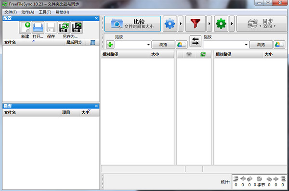Open comparison settings with the blue gear
This screenshot has height=191, width=289.
[x=170, y=24]
